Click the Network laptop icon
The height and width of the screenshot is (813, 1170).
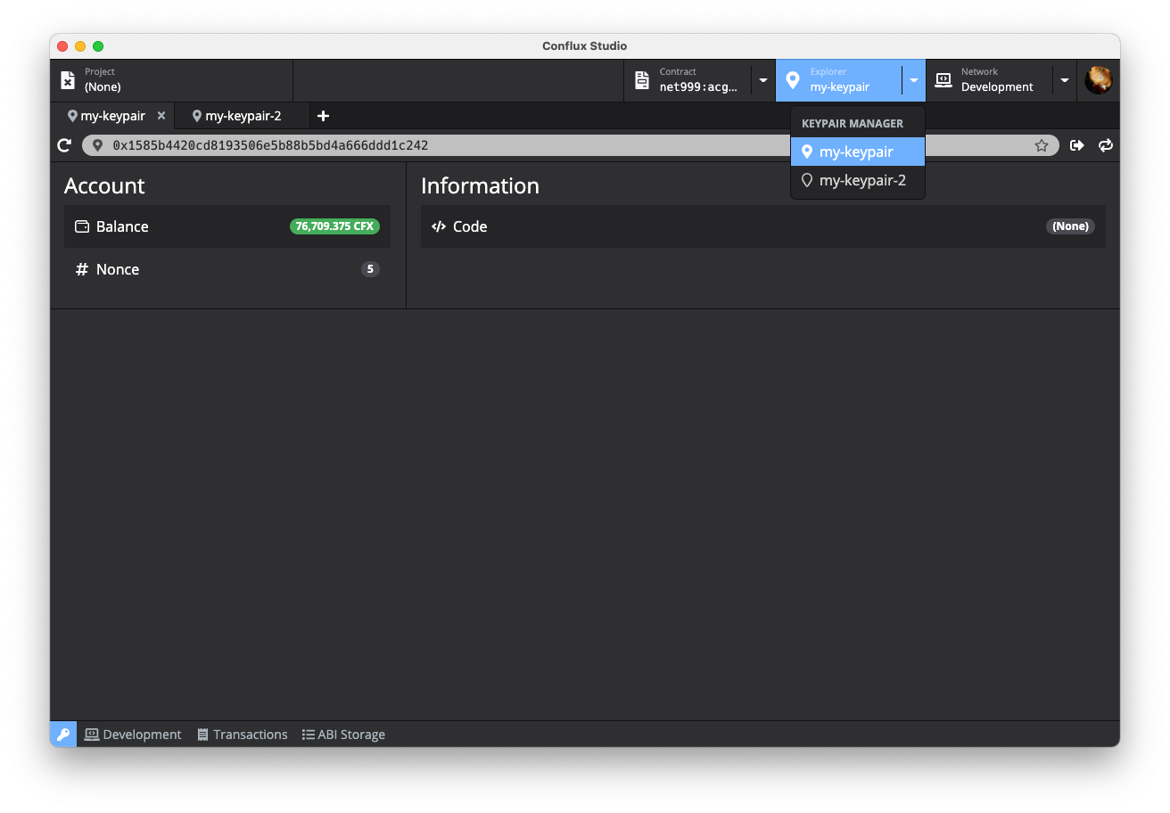pyautogui.click(x=943, y=80)
